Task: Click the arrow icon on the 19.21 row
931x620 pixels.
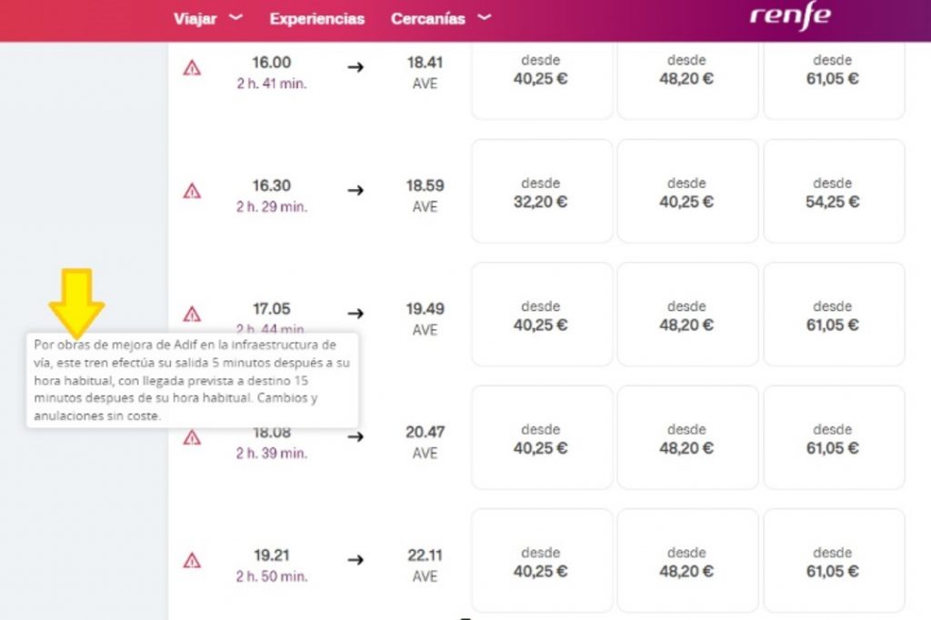Action: 355,560
